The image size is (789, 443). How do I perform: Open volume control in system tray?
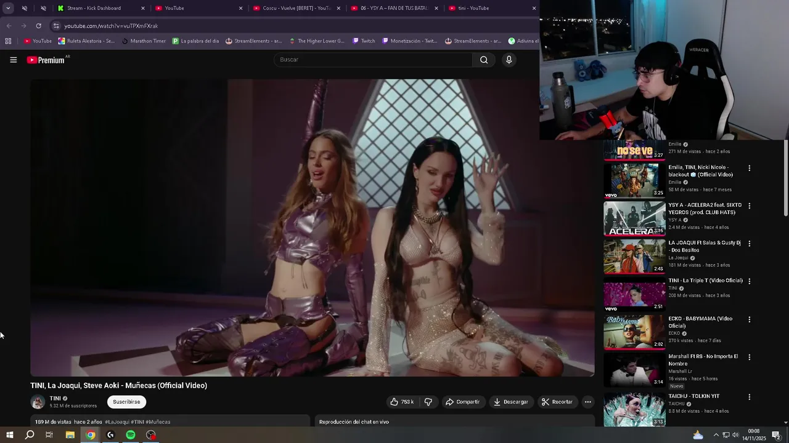735,435
